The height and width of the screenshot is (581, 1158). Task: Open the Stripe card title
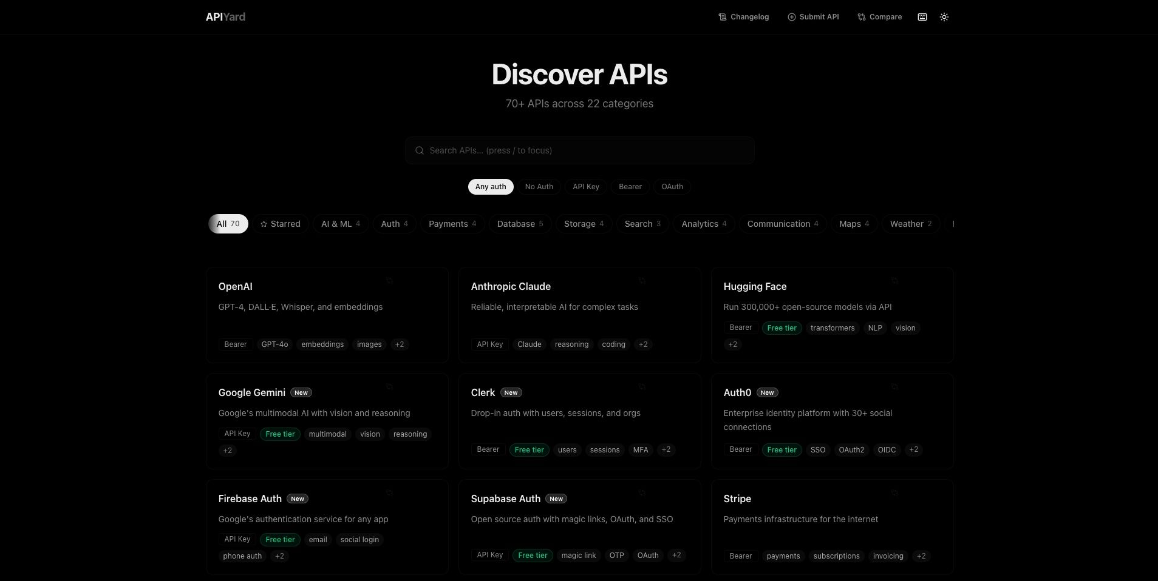(x=738, y=499)
